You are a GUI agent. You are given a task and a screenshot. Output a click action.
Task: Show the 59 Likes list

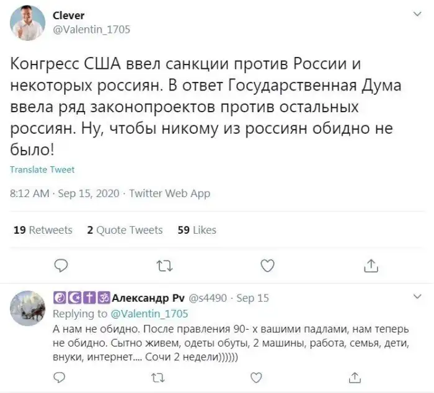click(x=197, y=230)
